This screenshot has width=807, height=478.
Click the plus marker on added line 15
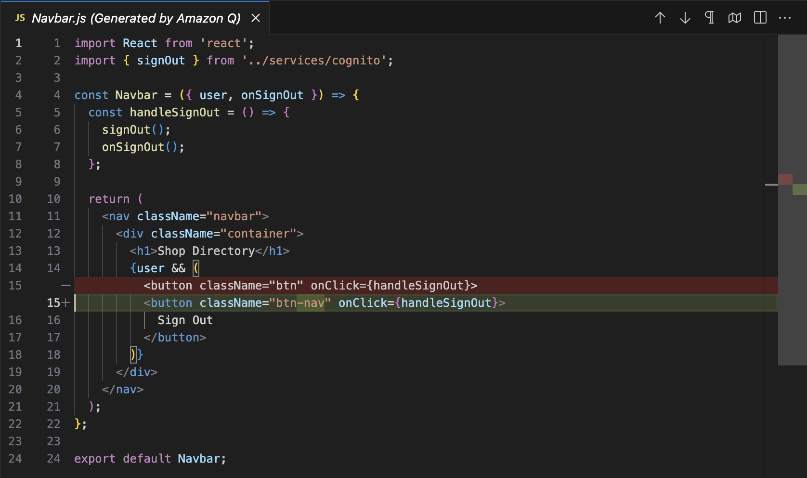click(65, 302)
